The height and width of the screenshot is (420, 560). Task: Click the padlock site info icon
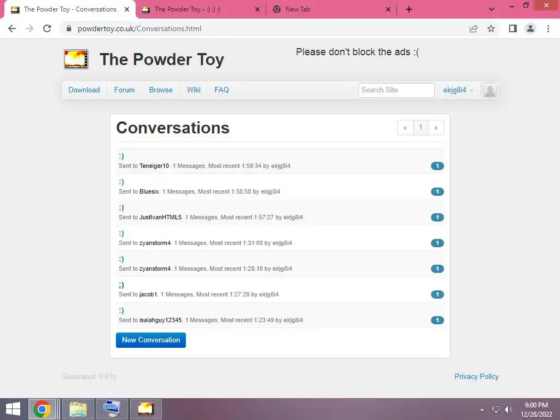[x=69, y=28]
